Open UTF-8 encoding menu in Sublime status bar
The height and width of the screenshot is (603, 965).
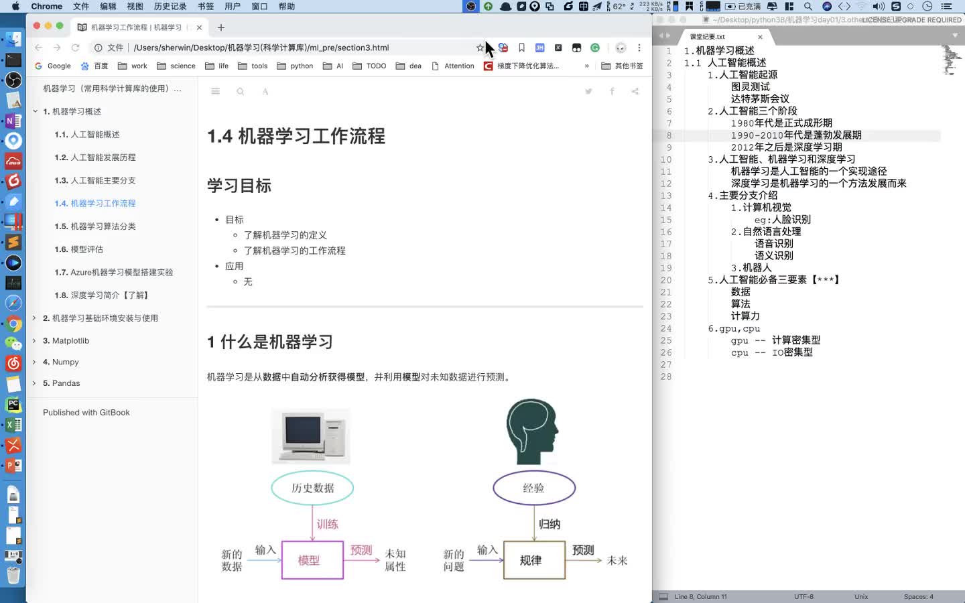click(x=803, y=596)
